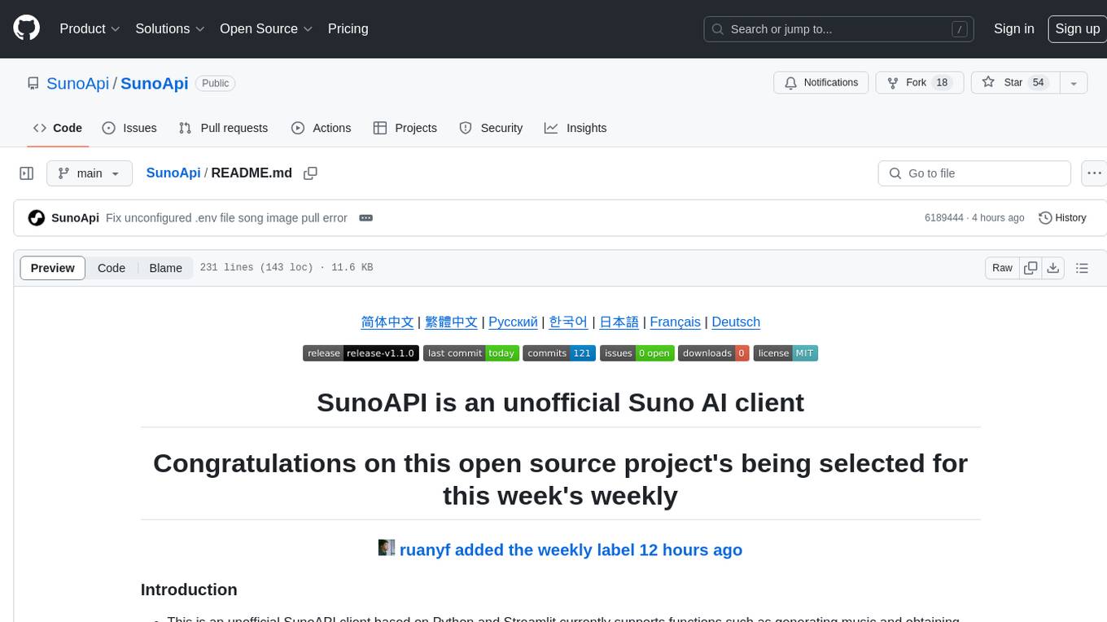Open the fork count 18
Image resolution: width=1107 pixels, height=622 pixels.
coord(943,83)
